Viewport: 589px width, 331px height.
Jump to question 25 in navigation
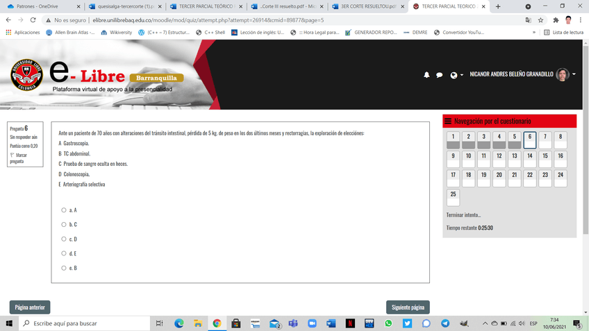(453, 197)
